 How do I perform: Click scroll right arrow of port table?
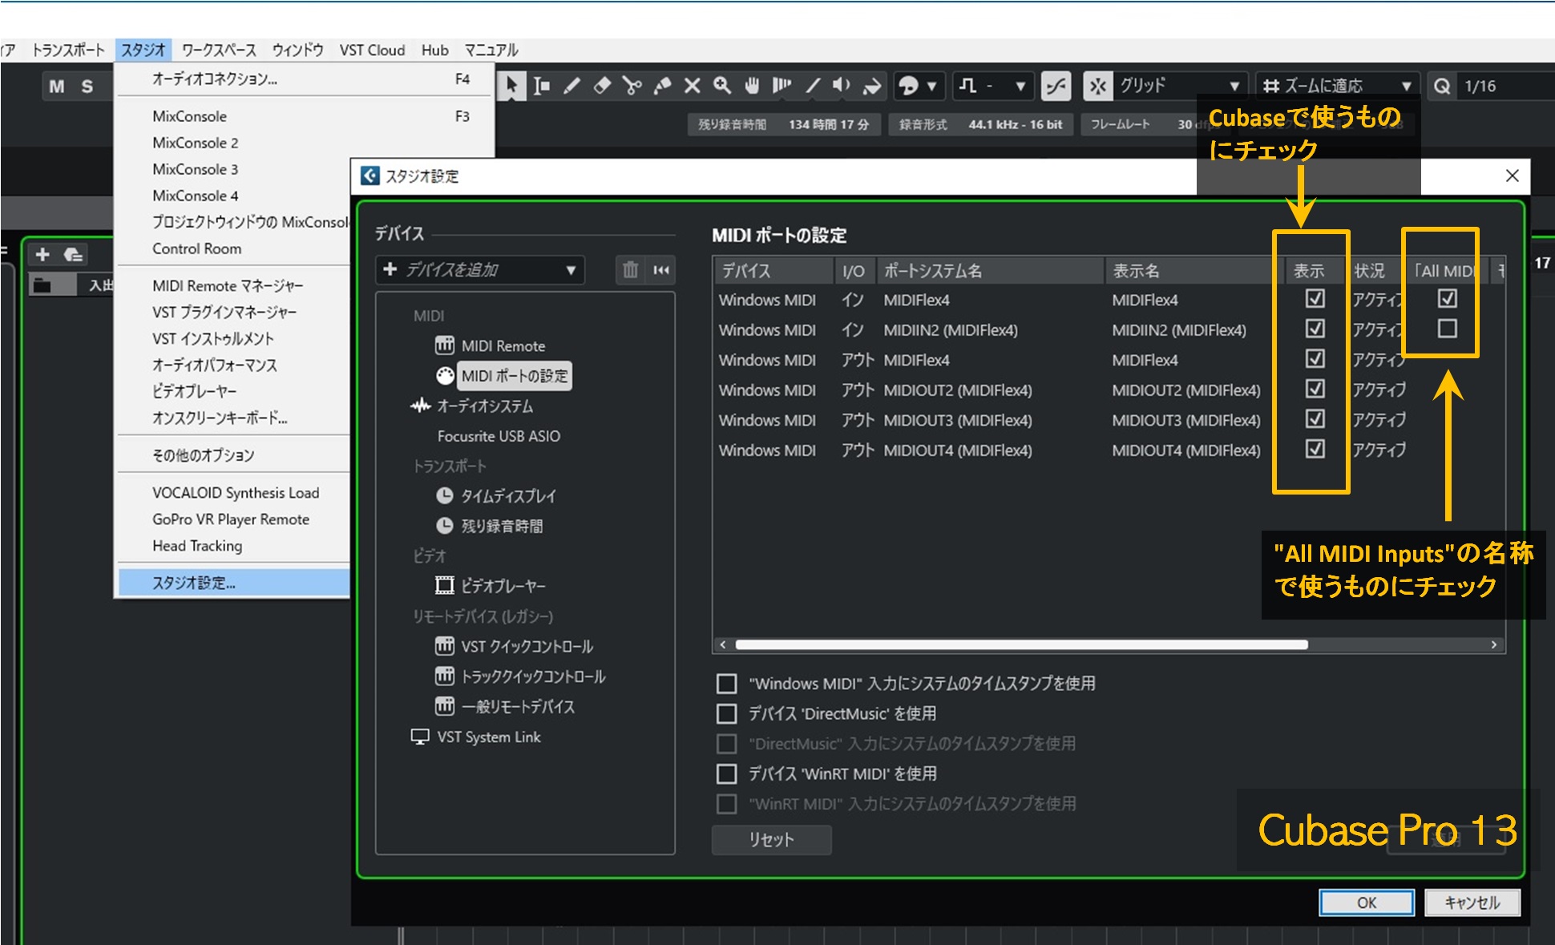pos(1493,644)
